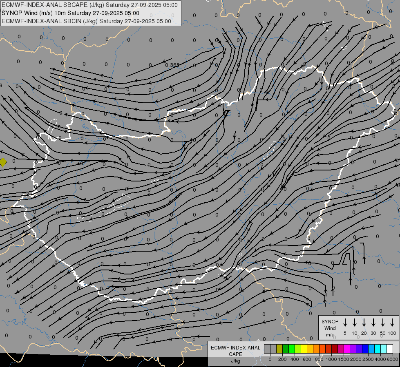Select the sky blue CAPE legend swatch
Screen dimensions: 400x367
[x=372, y=349]
